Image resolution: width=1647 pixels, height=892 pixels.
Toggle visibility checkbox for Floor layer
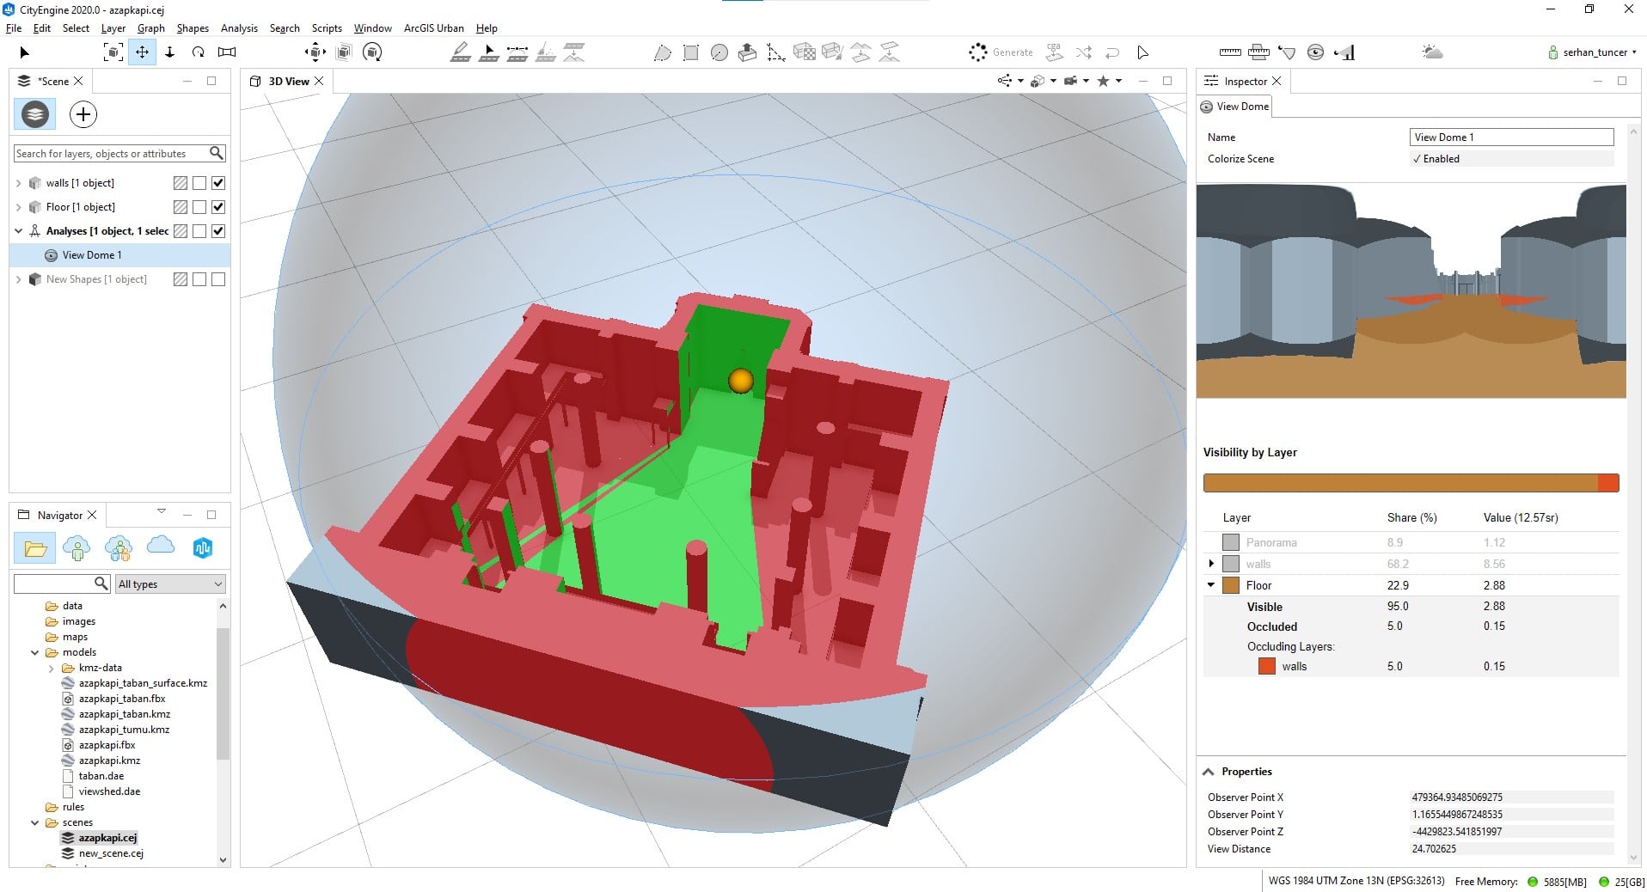click(218, 207)
